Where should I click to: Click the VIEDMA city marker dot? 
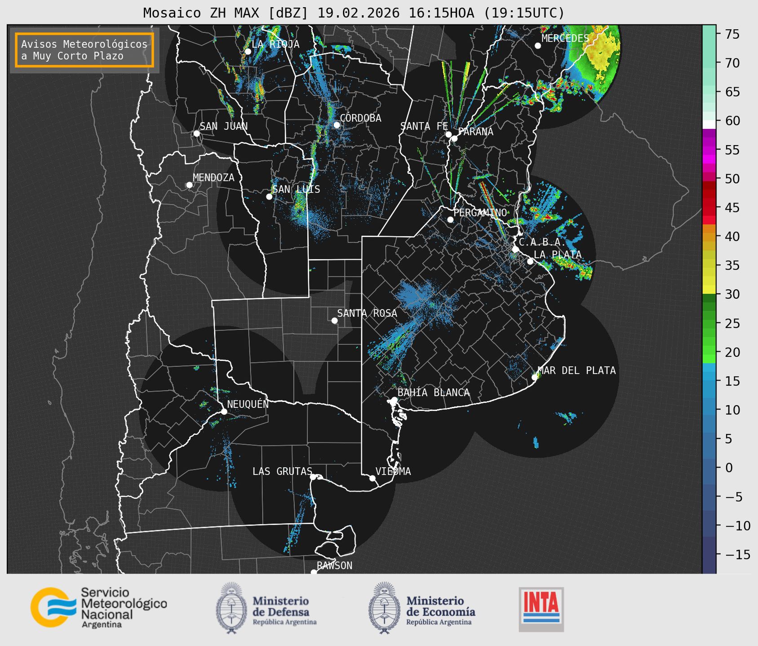tap(372, 478)
